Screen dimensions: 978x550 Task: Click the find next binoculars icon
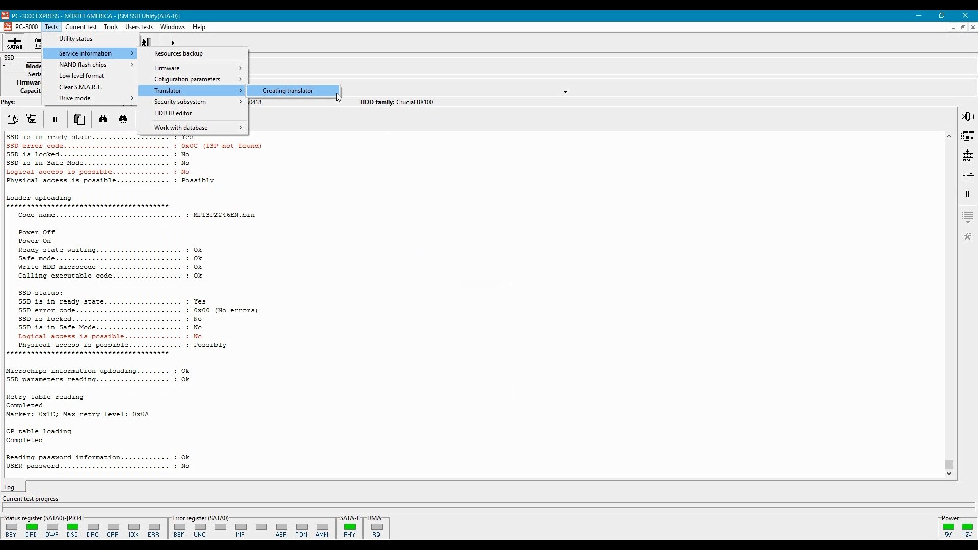point(123,119)
